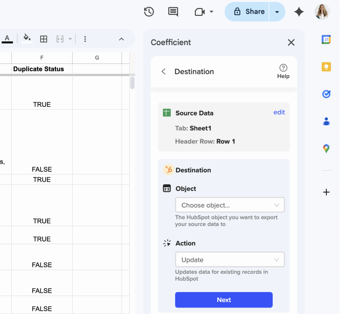
Task: Open Google Tasks side panel icon
Action: 326,94
